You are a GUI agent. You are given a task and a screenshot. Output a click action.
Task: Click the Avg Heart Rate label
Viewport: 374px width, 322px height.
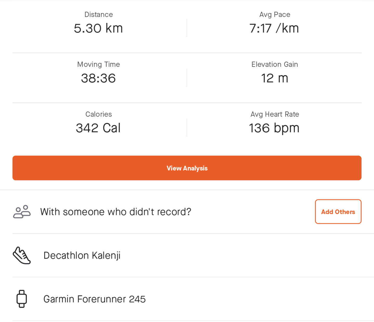pos(275,114)
